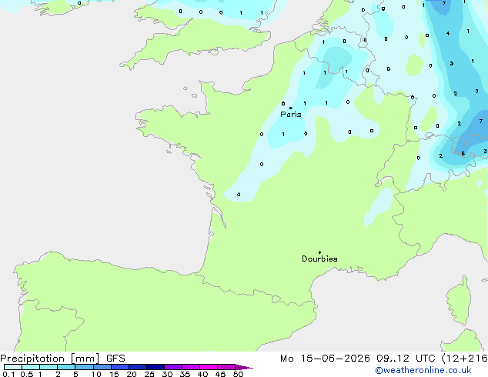Pick the 0.5–1 mm light cyan swatch
This screenshot has width=488, height=377.
pos(31,367)
